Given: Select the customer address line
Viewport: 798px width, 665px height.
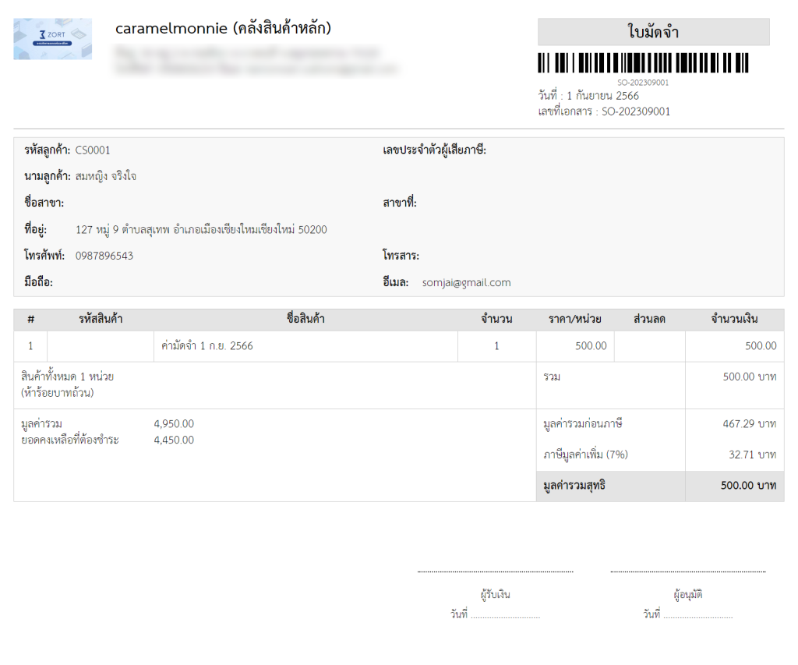Looking at the screenshot, I should coord(201,229).
